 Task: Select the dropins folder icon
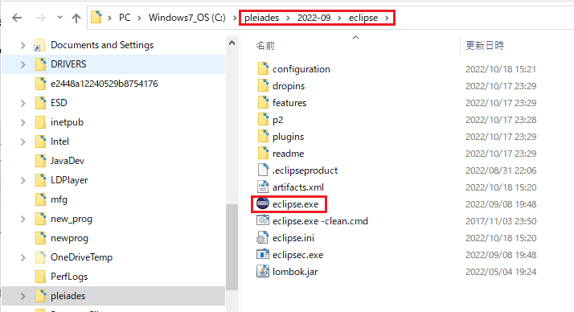[263, 85]
